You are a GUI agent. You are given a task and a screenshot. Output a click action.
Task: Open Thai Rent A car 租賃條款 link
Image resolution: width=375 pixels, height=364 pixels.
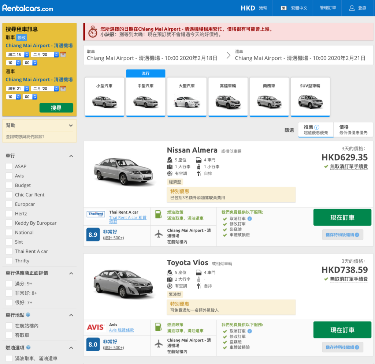(127, 219)
